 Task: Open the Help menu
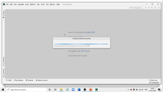tap(58, 4)
